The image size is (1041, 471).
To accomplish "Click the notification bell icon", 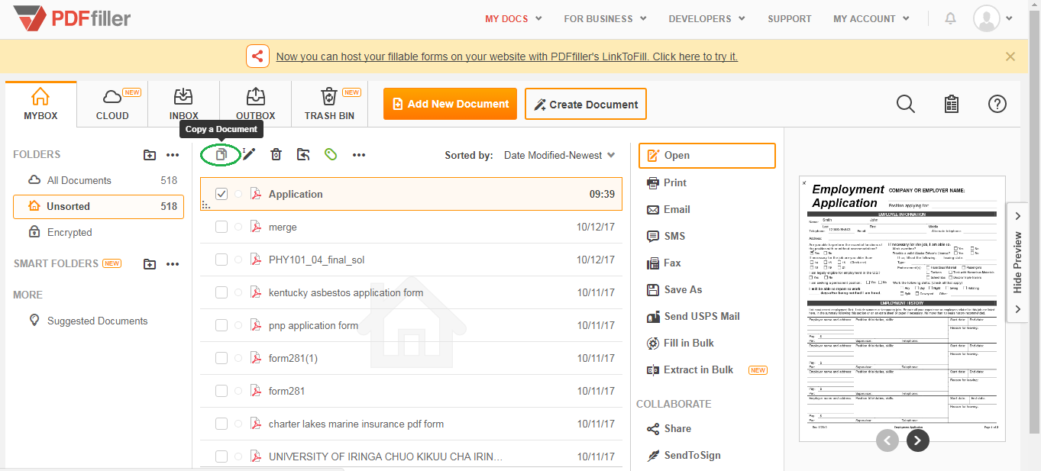I will (x=950, y=18).
